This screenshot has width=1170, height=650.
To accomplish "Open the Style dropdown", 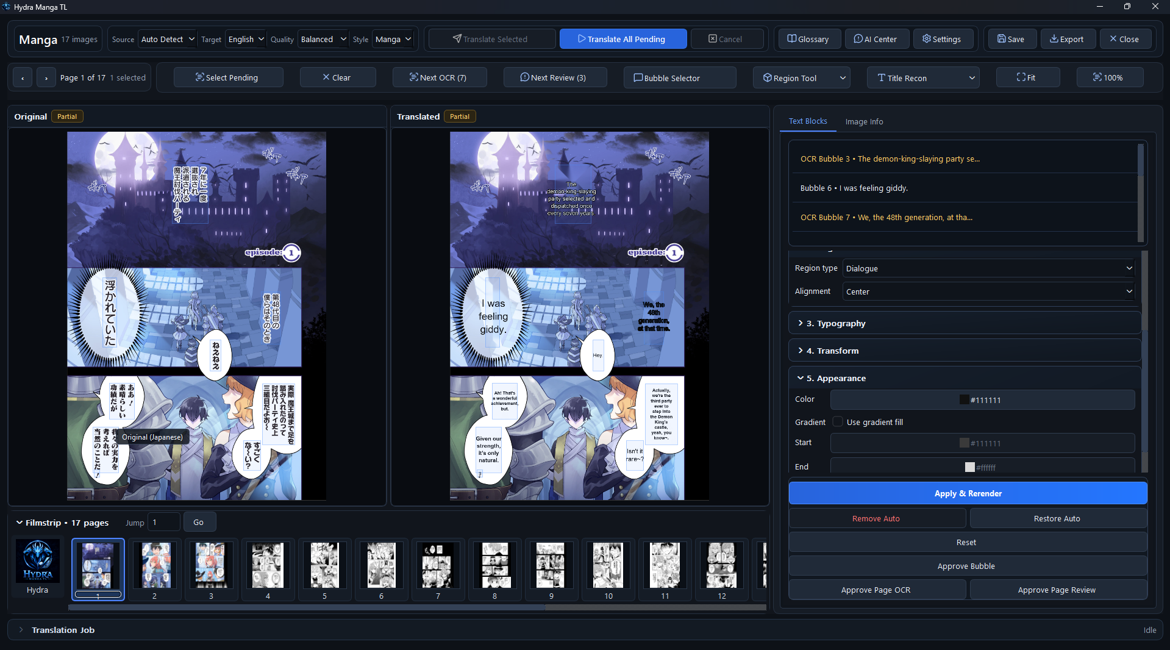I will (x=393, y=39).
